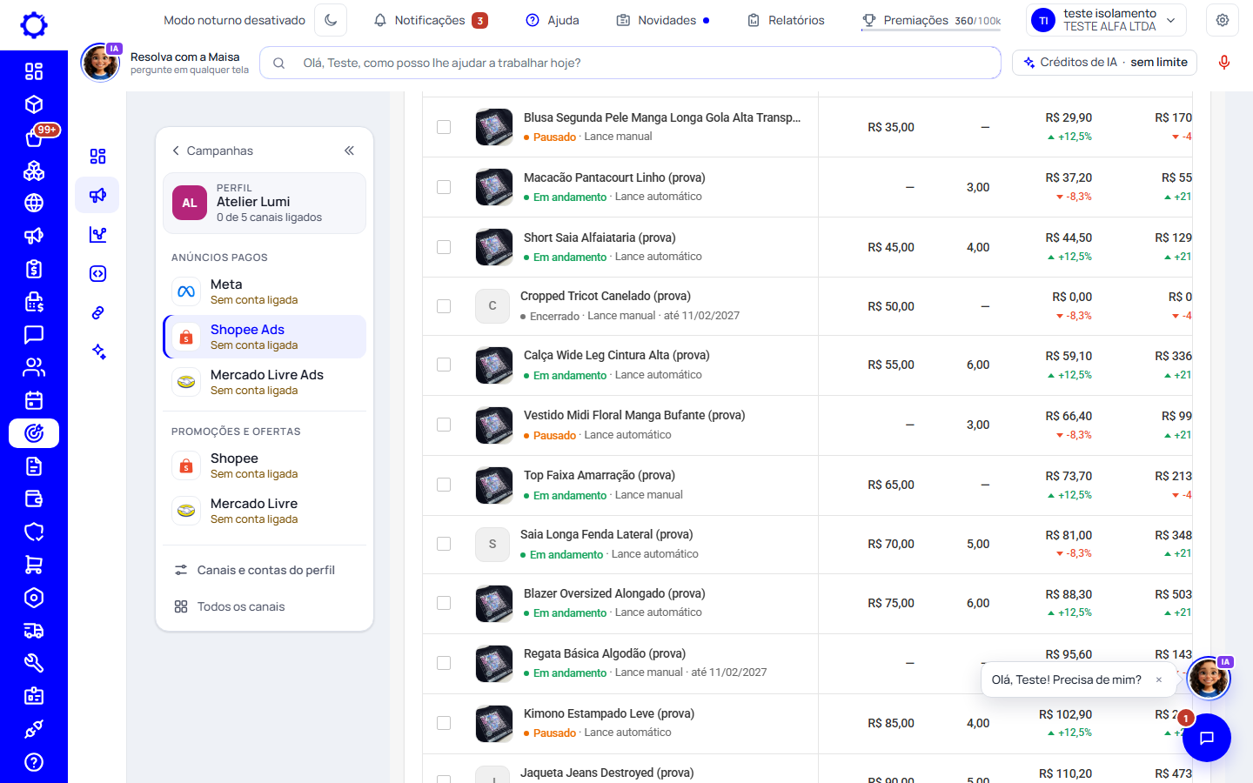Select the Atelier Lumi profile card

click(x=265, y=203)
